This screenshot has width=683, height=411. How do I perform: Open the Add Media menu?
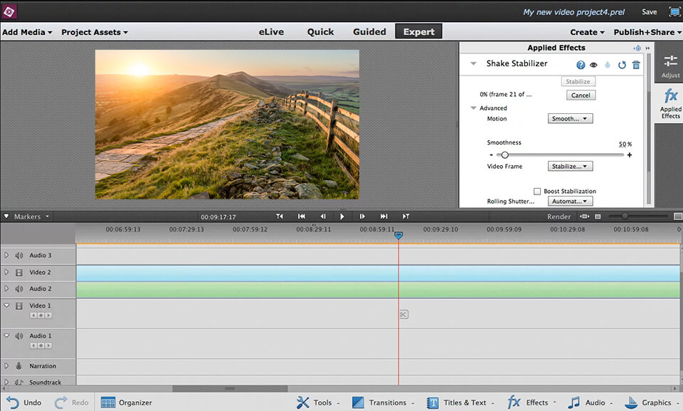point(23,31)
